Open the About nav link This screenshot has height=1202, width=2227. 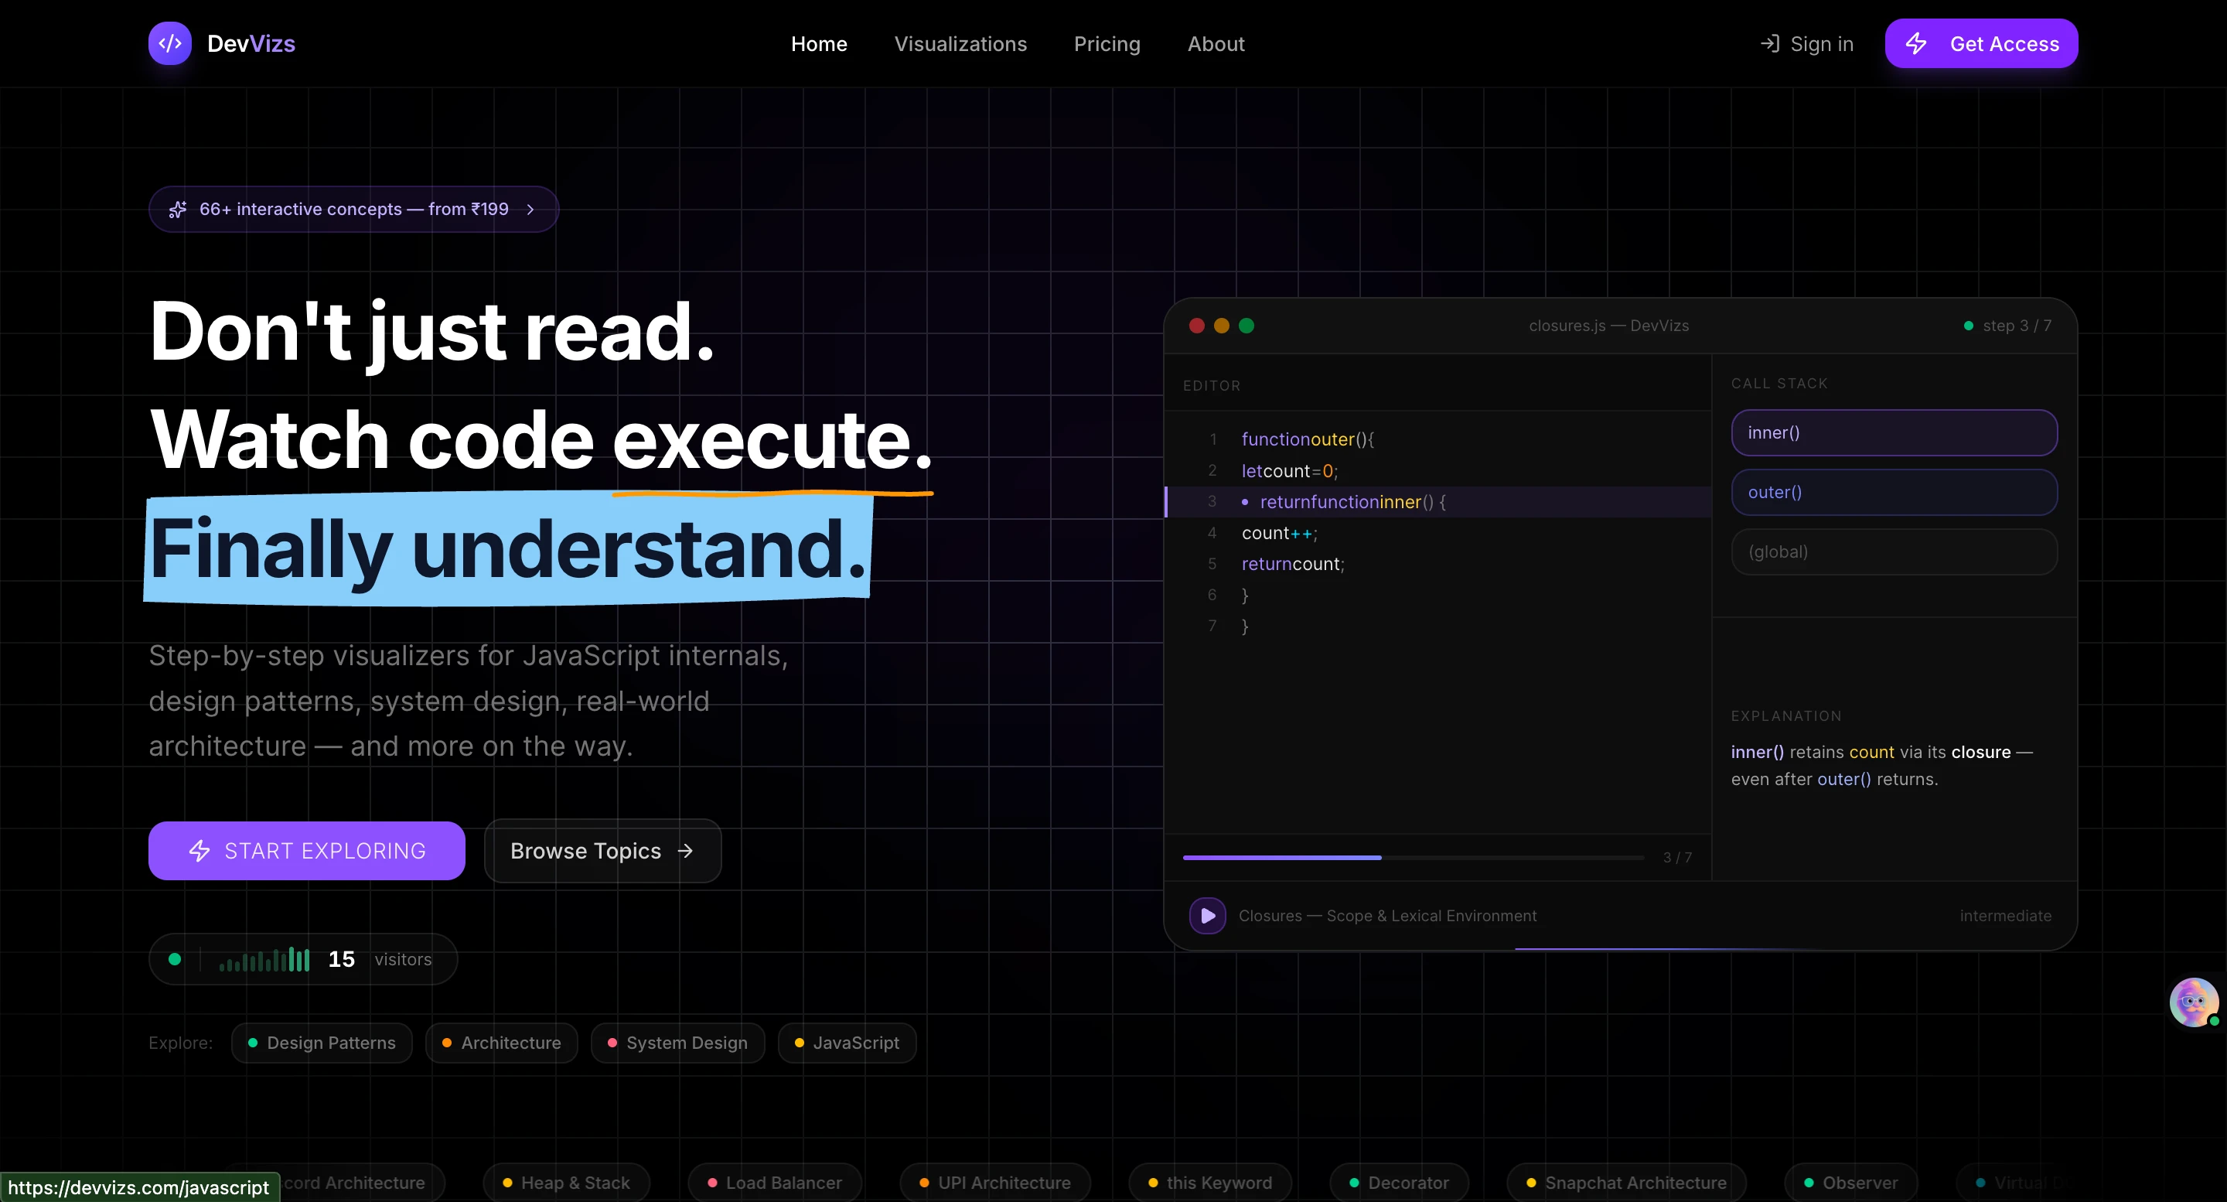pyautogui.click(x=1215, y=43)
